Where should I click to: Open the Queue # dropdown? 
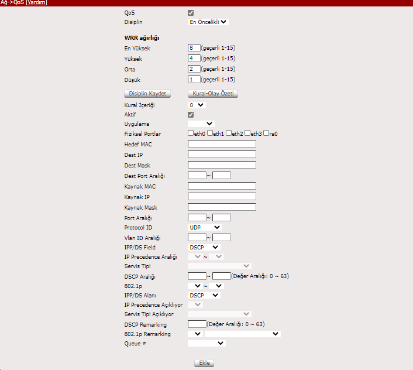[206, 344]
